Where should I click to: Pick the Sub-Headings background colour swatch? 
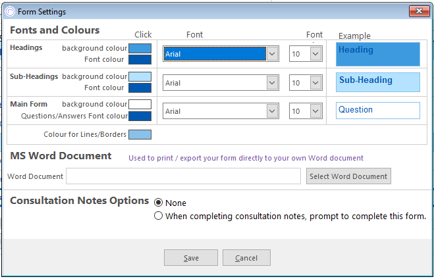pos(140,76)
